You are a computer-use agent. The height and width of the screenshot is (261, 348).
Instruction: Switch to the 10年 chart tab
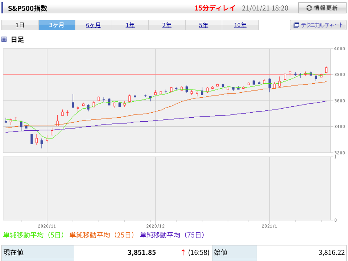[240, 25]
